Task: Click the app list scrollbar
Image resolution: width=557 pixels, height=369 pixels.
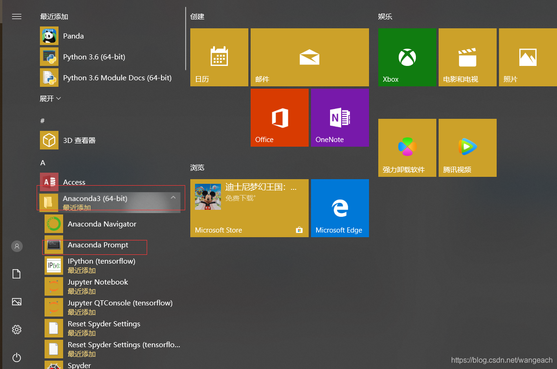Action: [x=185, y=38]
